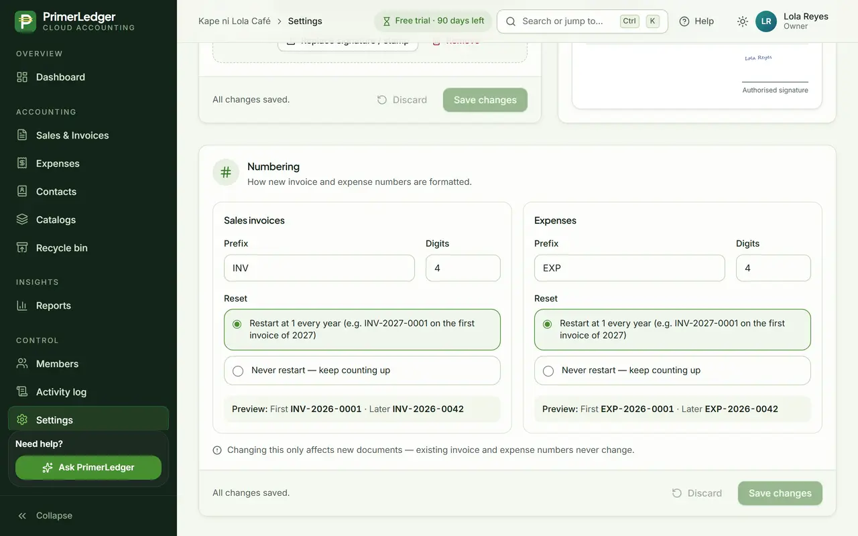Click Discard in the upper signature section
Viewport: 858px width, 536px height.
tap(402, 100)
